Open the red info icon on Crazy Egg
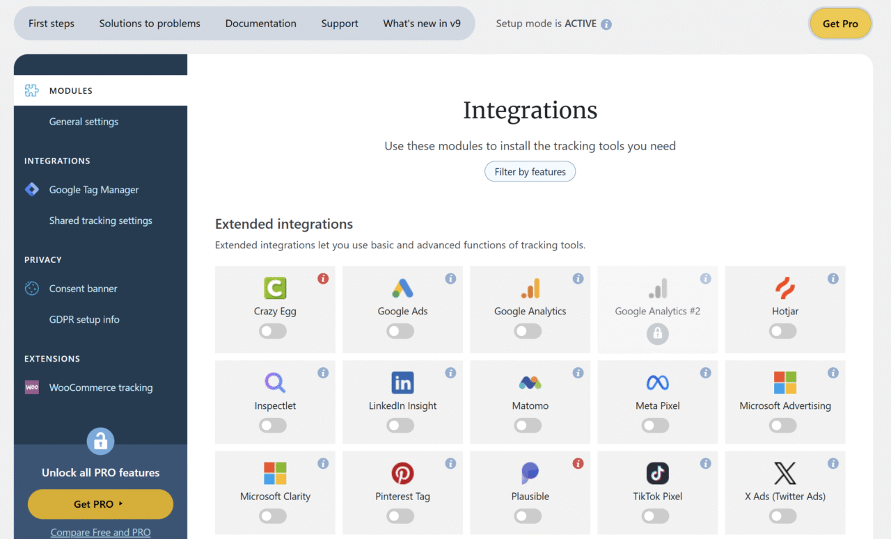The height and width of the screenshot is (539, 891). coord(323,279)
